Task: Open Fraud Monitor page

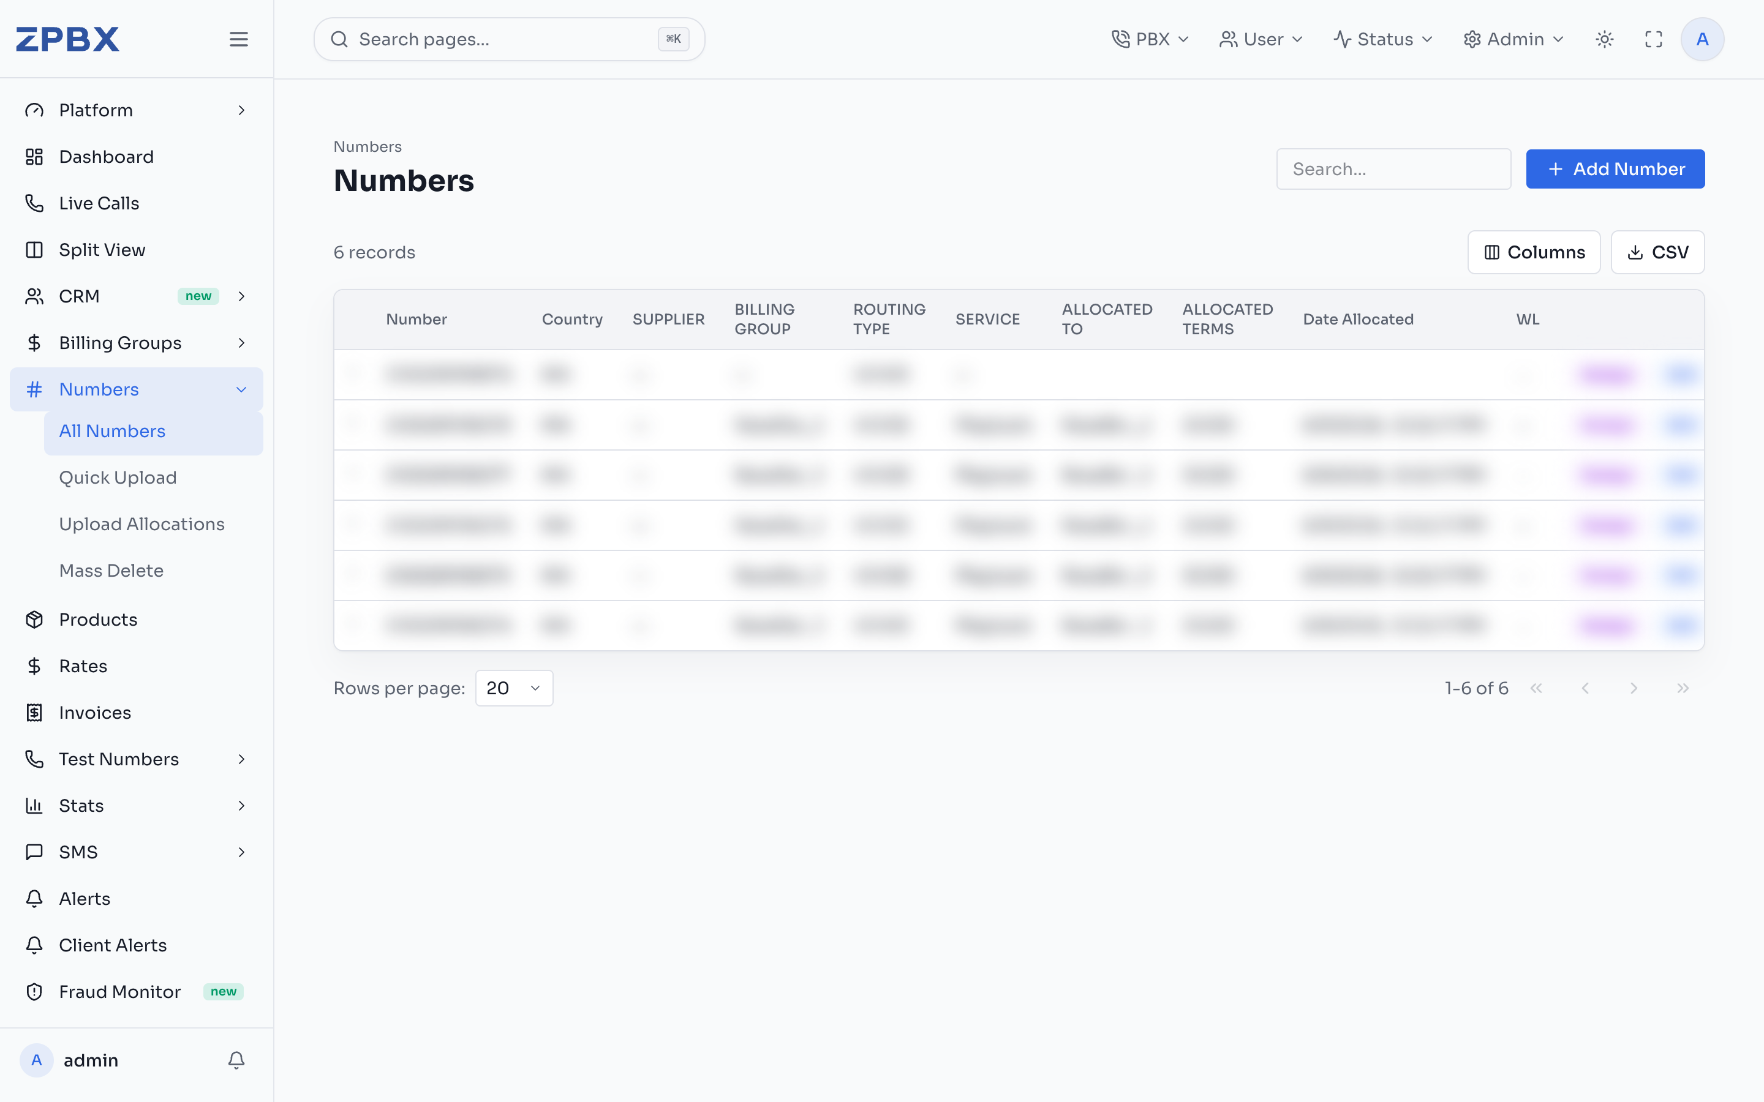Action: tap(137, 992)
